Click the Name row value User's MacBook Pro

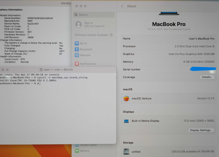(201, 39)
